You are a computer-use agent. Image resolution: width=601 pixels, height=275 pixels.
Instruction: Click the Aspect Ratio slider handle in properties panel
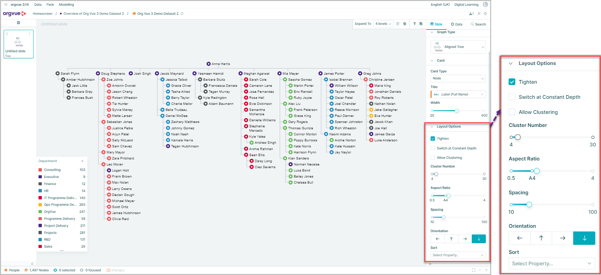click(x=449, y=196)
